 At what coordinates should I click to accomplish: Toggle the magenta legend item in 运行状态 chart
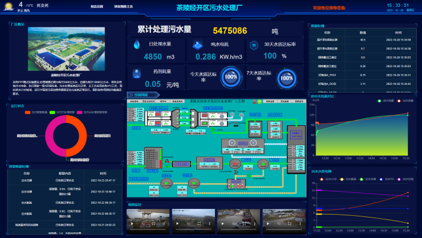point(92,112)
